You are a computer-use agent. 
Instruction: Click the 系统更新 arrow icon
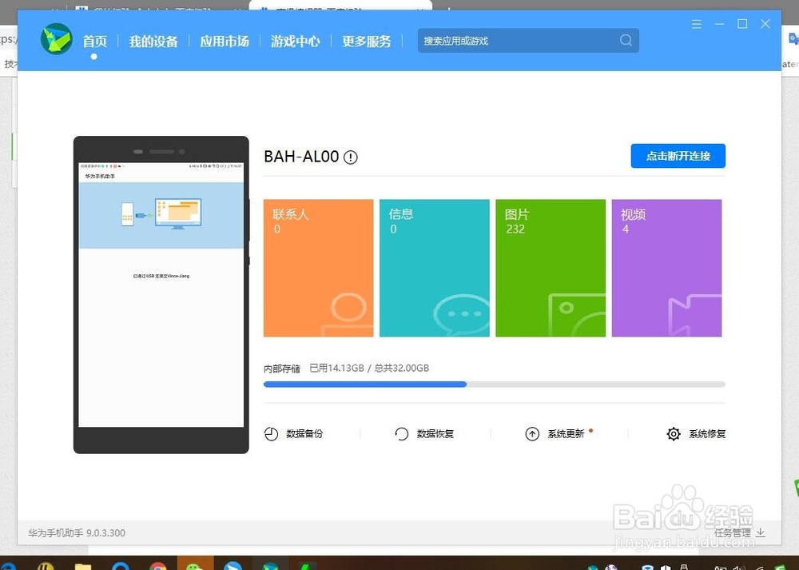pyautogui.click(x=532, y=434)
